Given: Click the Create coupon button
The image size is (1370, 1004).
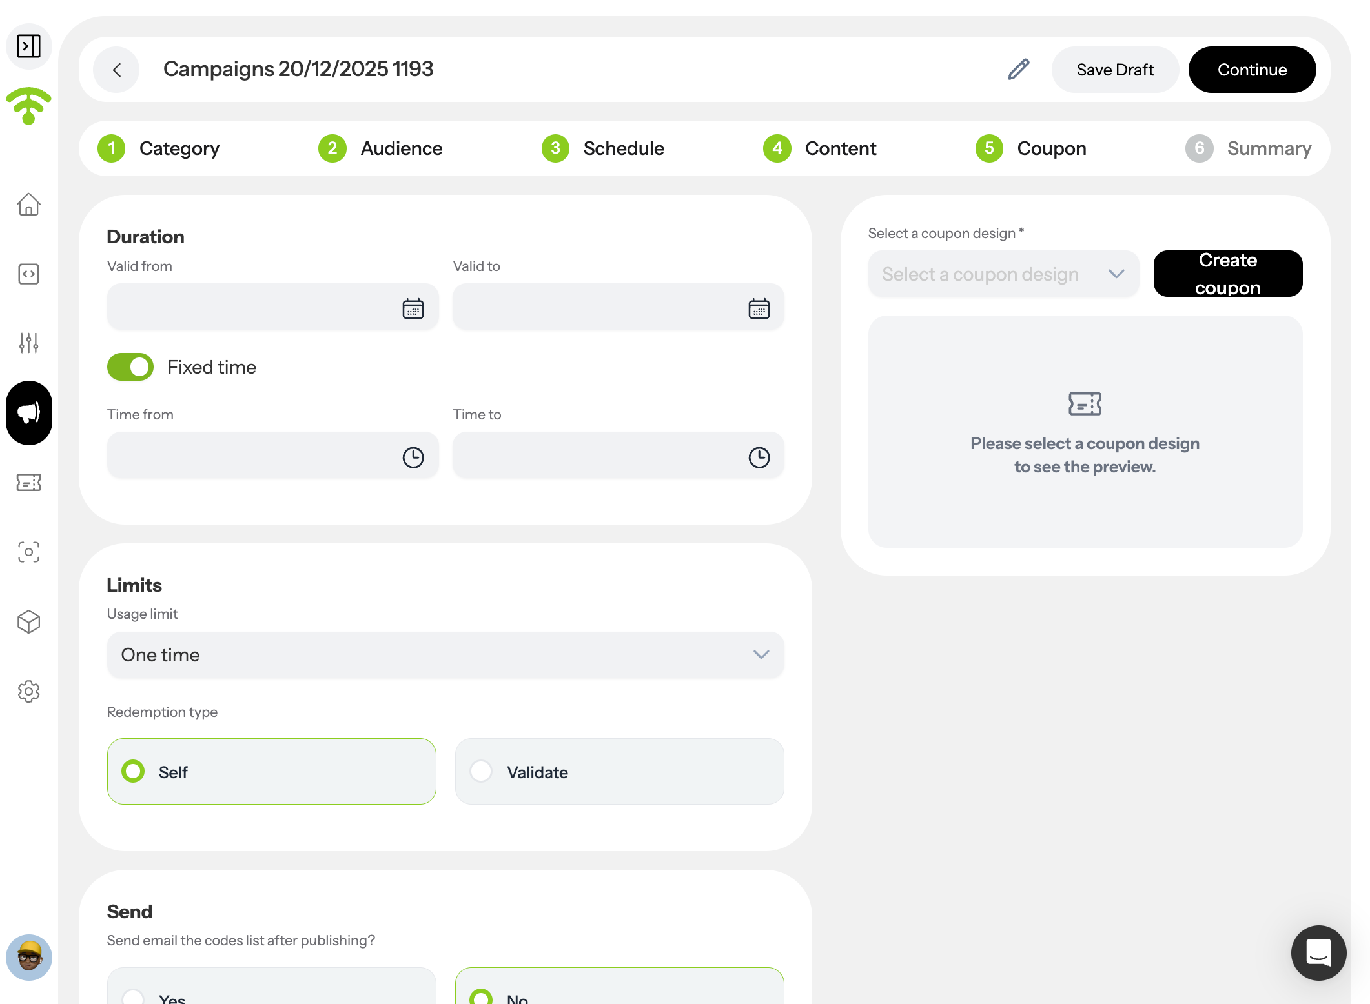Looking at the screenshot, I should [1228, 274].
